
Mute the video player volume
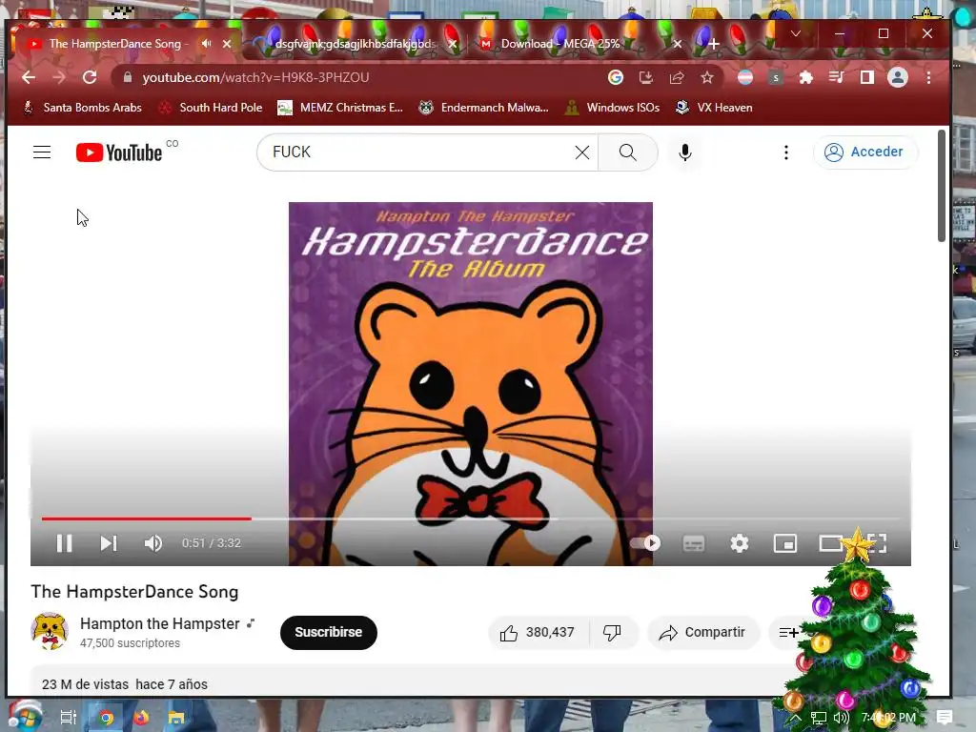(x=153, y=543)
